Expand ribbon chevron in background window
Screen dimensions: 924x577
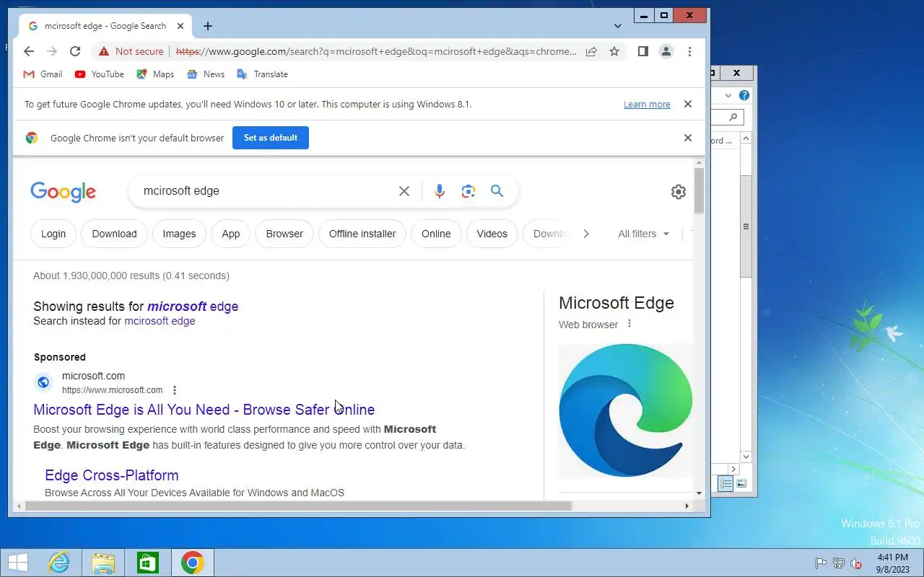click(728, 95)
